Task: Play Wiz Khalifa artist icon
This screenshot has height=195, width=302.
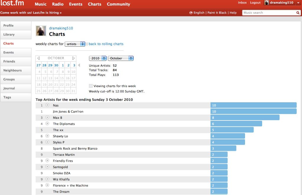Action: pos(47,179)
